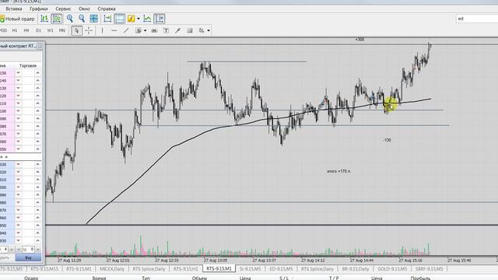
Task: Select the channel drawing tool icon
Action: 139,30
